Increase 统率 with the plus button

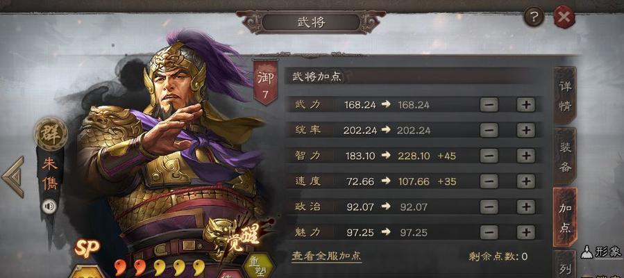point(525,130)
